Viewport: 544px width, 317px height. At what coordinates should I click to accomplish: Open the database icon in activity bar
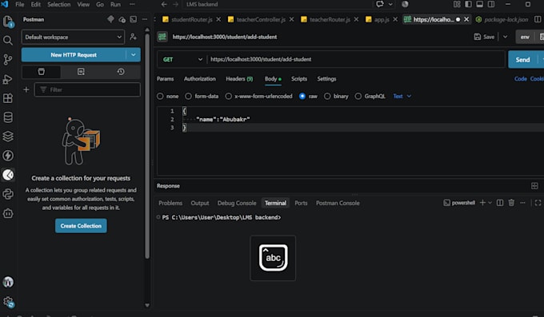pos(8,117)
